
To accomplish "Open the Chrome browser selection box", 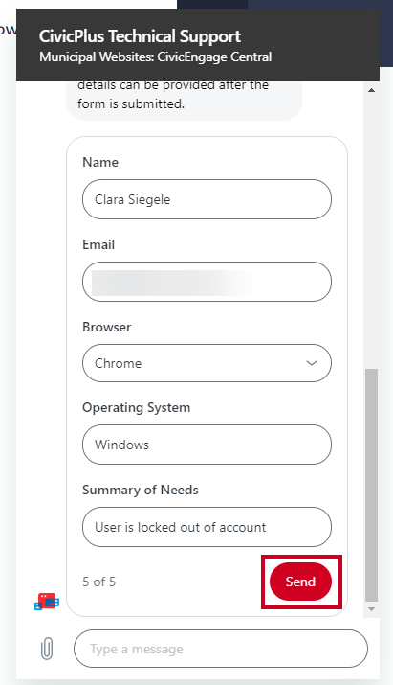I will pyautogui.click(x=207, y=363).
